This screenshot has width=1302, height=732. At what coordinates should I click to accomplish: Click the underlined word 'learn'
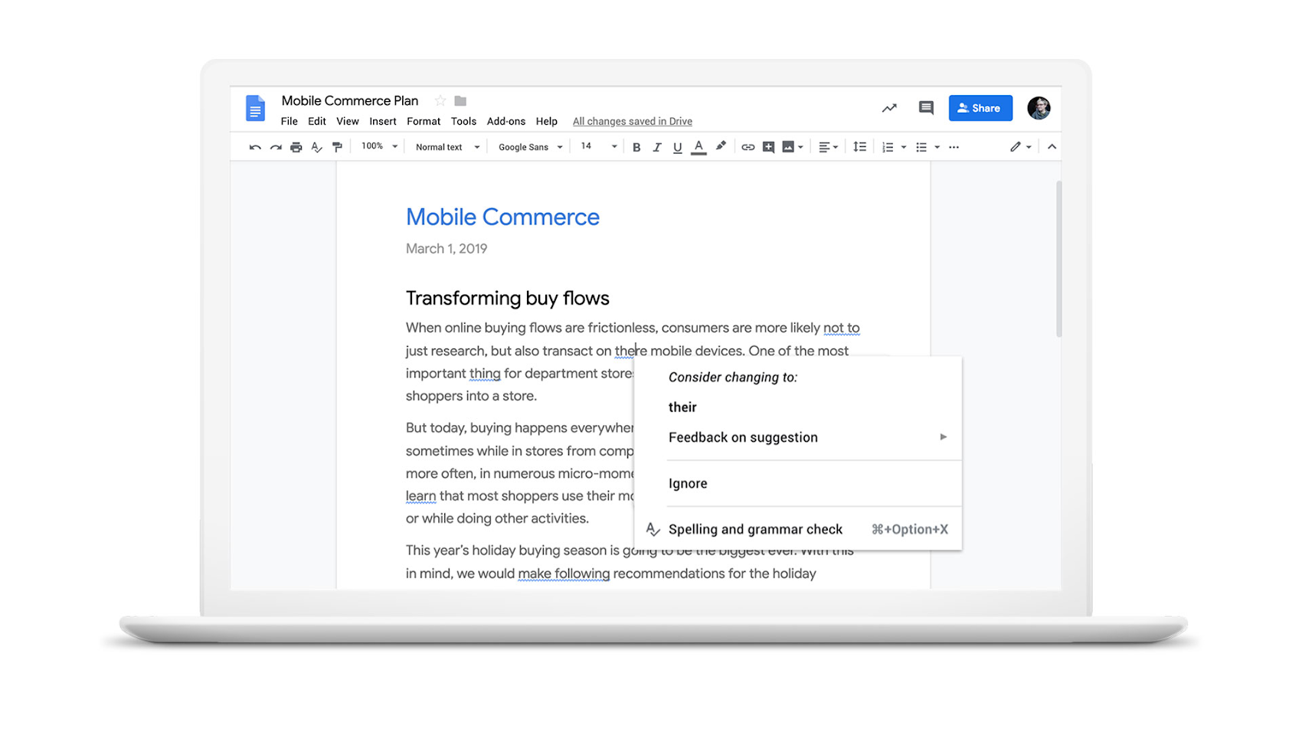pyautogui.click(x=420, y=496)
